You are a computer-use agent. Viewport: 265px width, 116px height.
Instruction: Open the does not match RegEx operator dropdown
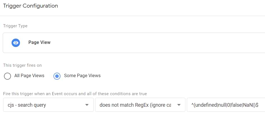pos(140,105)
